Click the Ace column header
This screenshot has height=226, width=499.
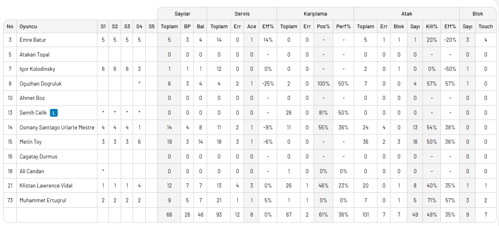[x=252, y=27]
